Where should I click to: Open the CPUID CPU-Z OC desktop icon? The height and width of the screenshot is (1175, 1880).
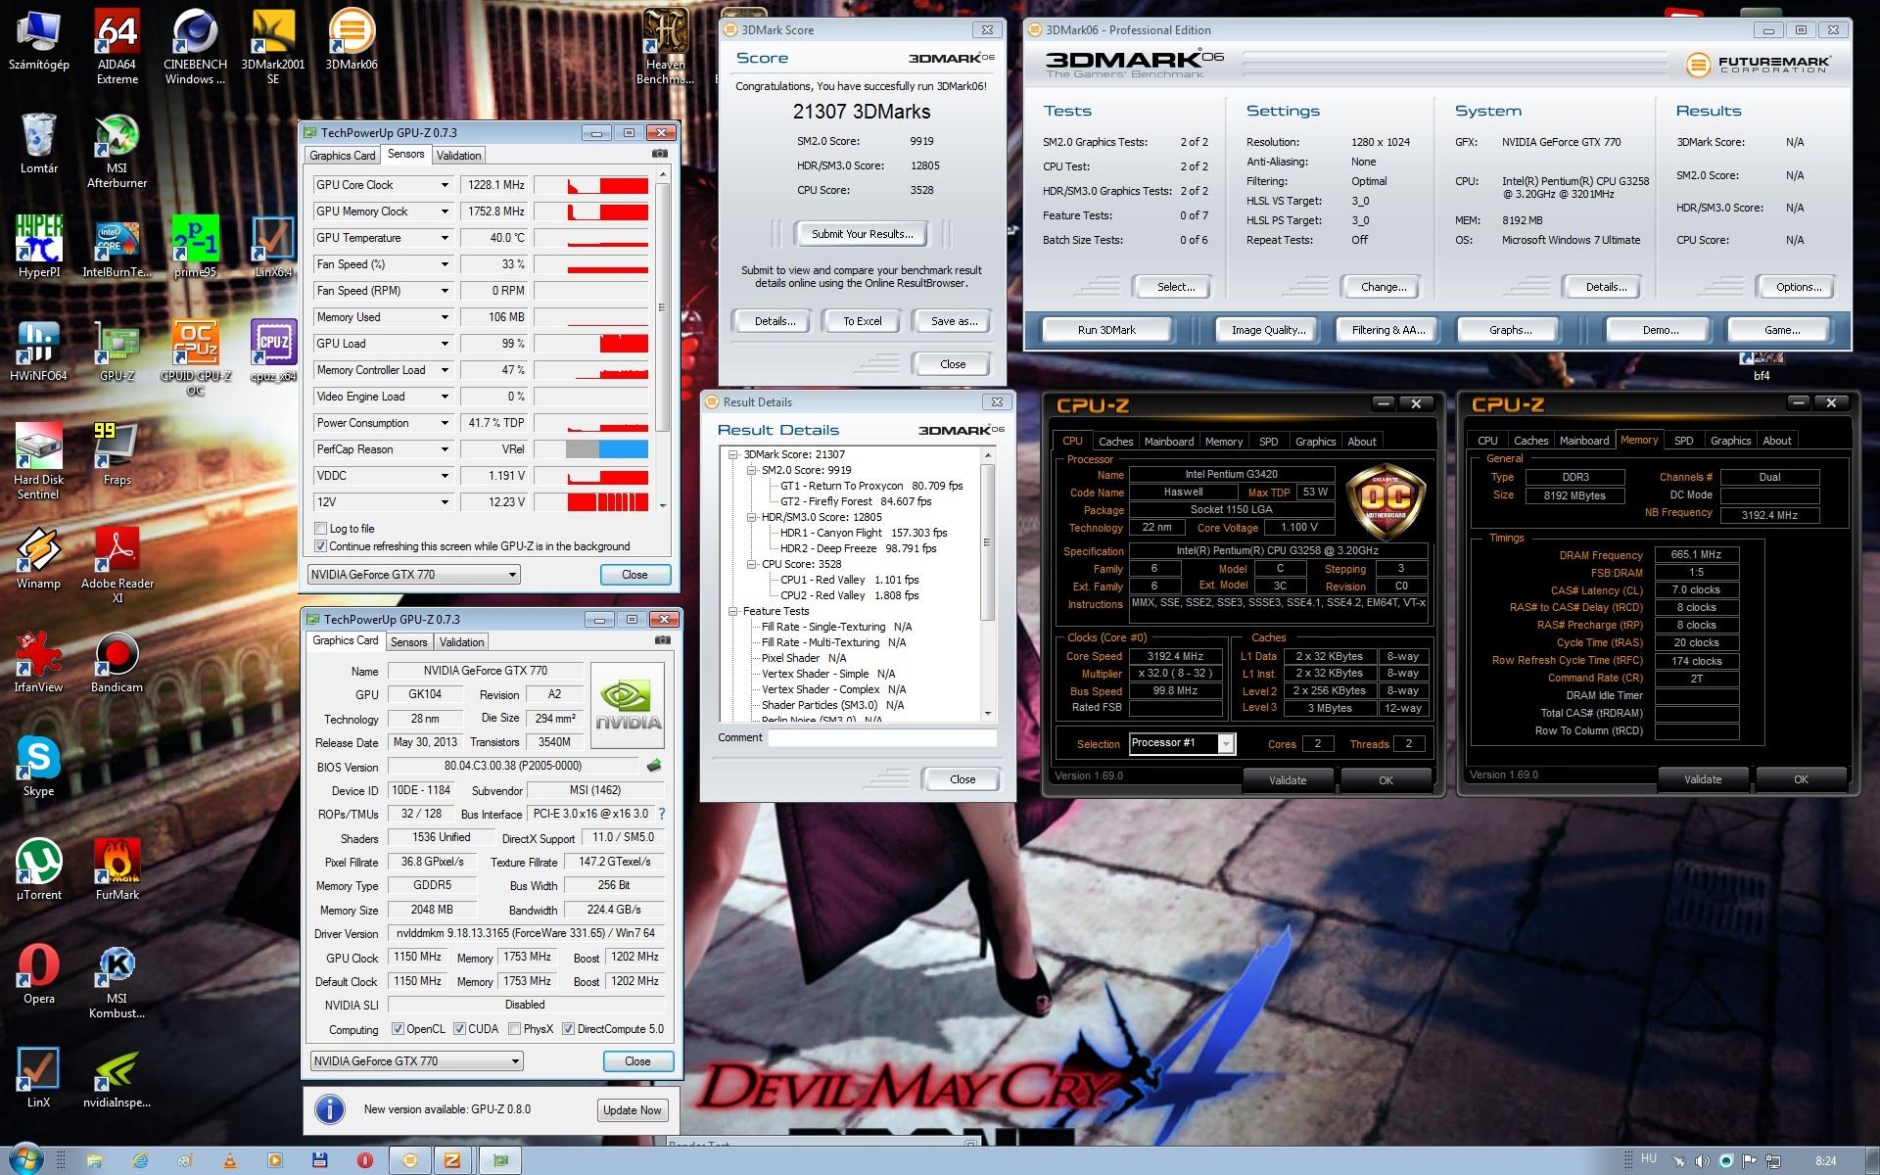(195, 356)
